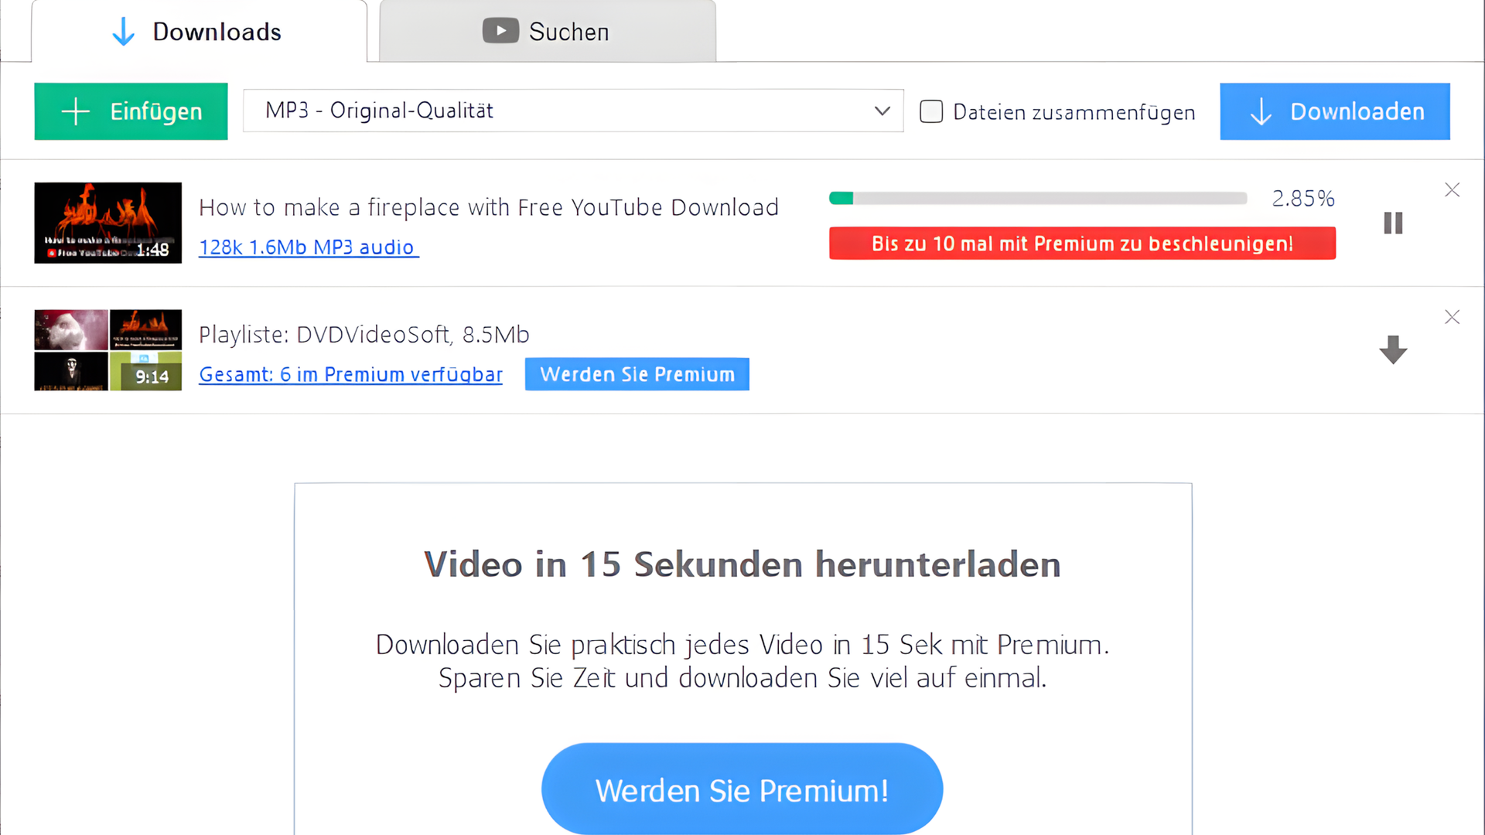Click the chevron of the quality selector
Image resolution: width=1485 pixels, height=835 pixels.
pyautogui.click(x=881, y=111)
